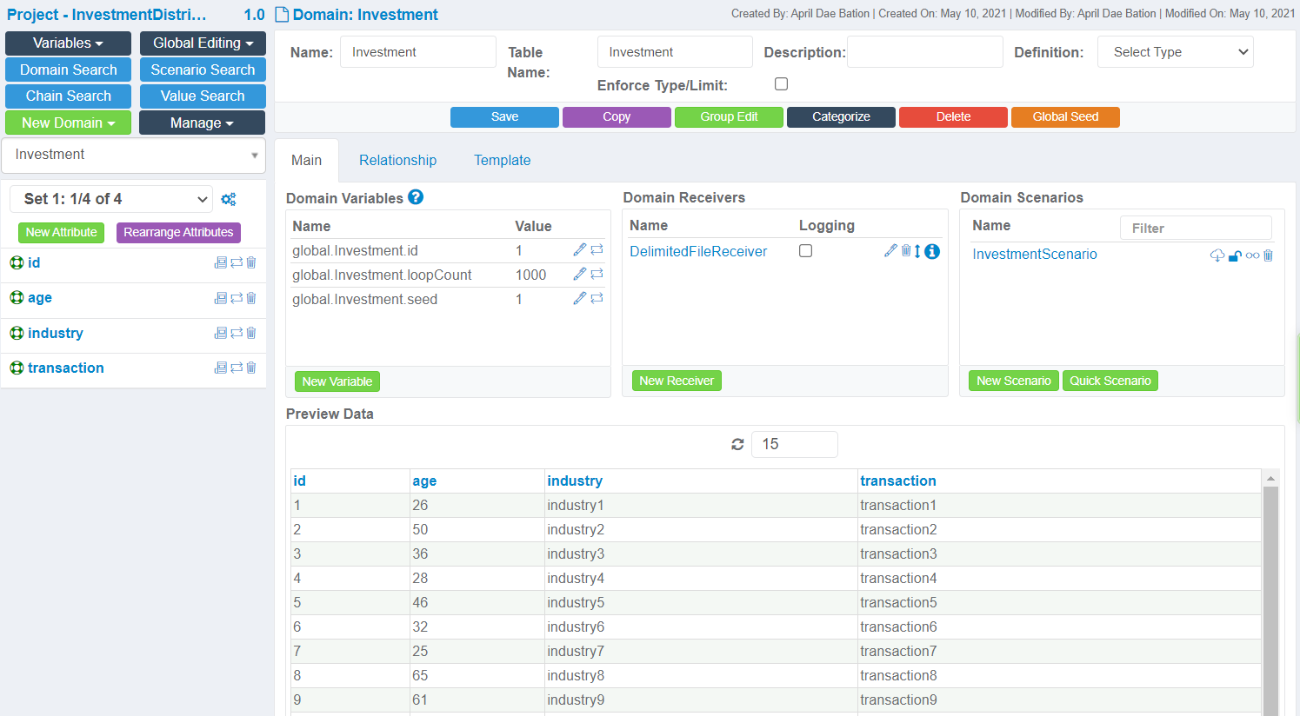Viewport: 1300px width, 716px height.
Task: Click reorder up-down arrow for DelimitedFileReceiver
Action: (x=917, y=251)
